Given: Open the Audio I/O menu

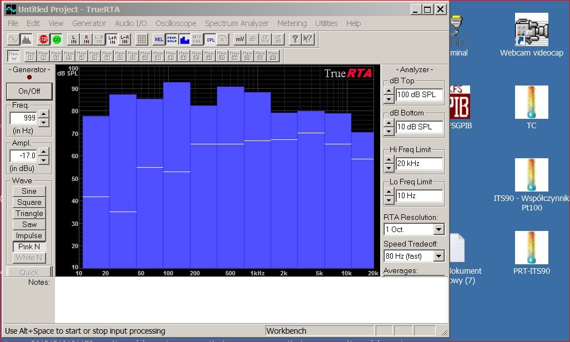Looking at the screenshot, I should 131,23.
